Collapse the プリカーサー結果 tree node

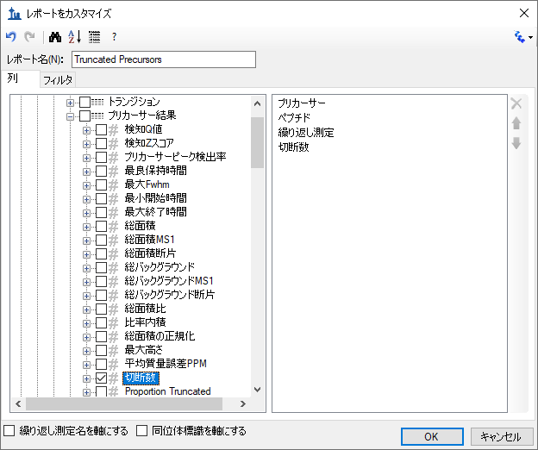pyautogui.click(x=70, y=116)
